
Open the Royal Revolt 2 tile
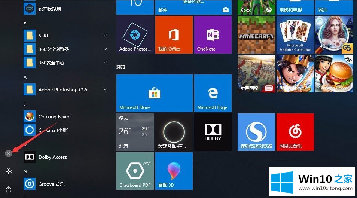tap(295, 74)
